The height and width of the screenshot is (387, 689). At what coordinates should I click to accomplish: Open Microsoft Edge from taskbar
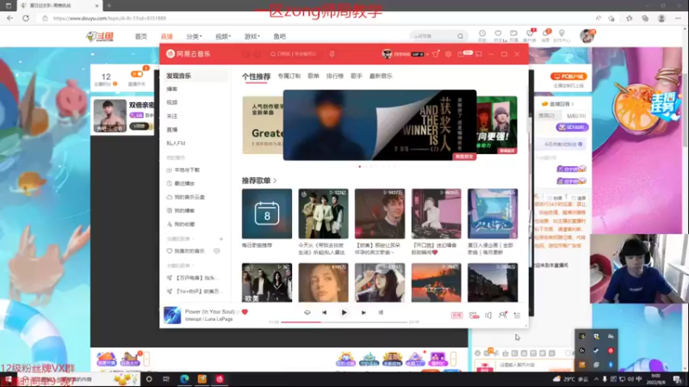(184, 379)
